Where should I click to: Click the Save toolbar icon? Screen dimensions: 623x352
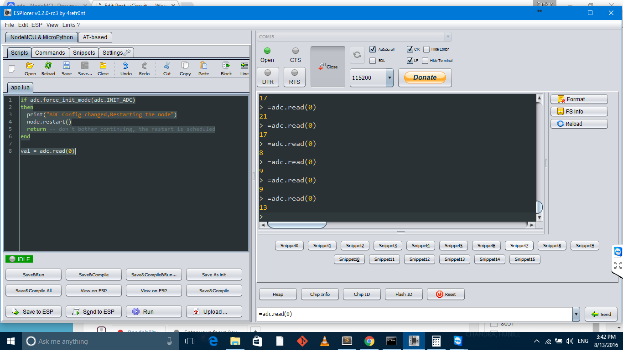click(67, 69)
